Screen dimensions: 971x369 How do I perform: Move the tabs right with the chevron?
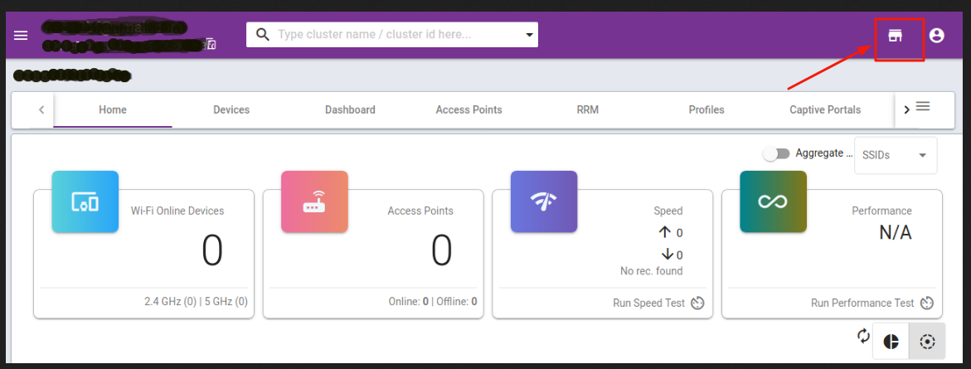click(906, 110)
